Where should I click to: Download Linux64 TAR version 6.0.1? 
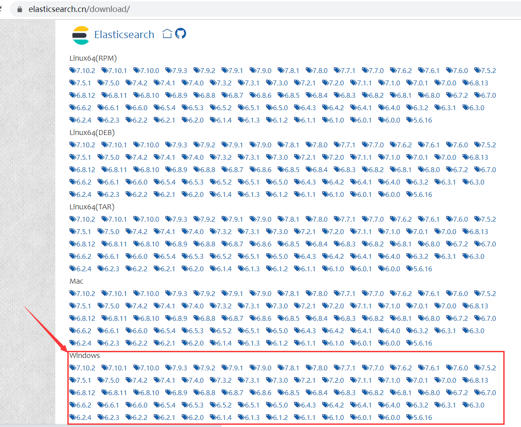(x=361, y=269)
